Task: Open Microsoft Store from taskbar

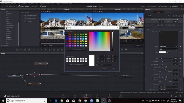Action: (68, 100)
